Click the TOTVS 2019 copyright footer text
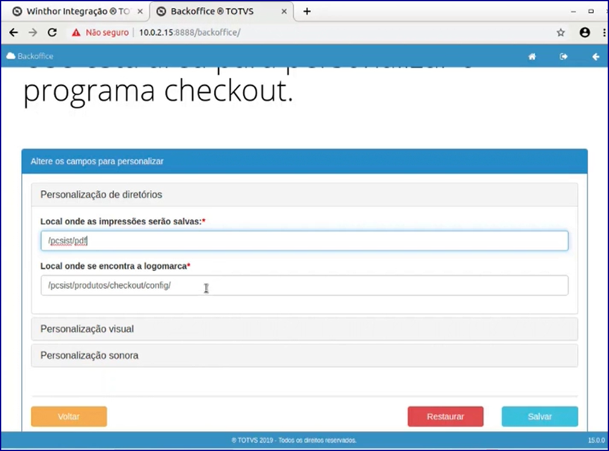The height and width of the screenshot is (451, 609). [294, 440]
